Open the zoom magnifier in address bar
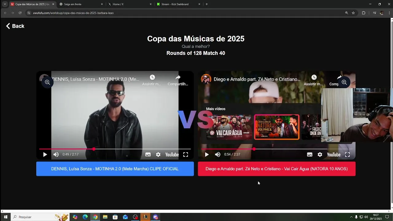Image resolution: width=393 pixels, height=221 pixels. 347,13
